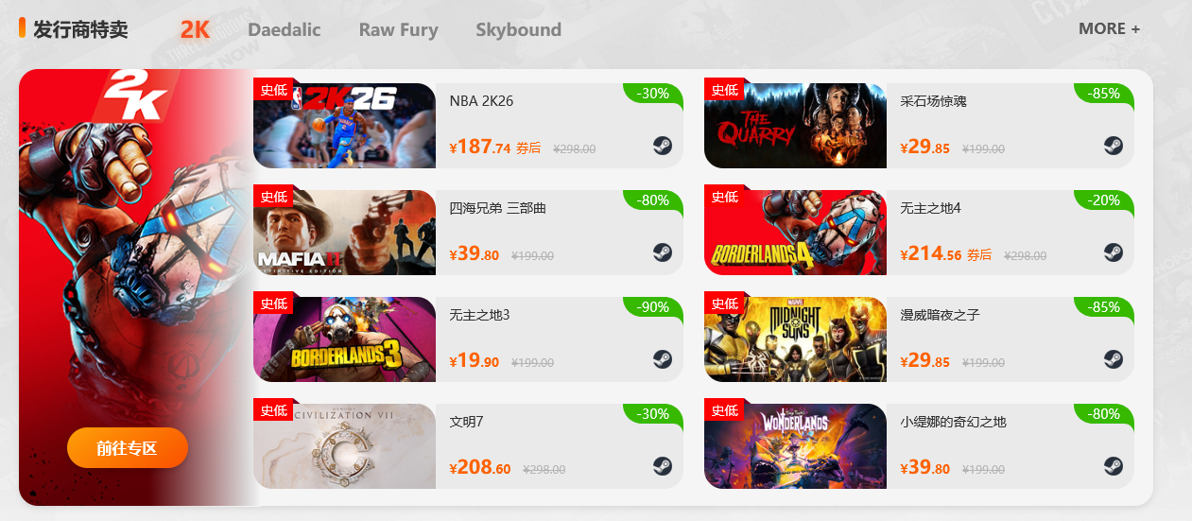Click the Steam icon on NBA 2K26
The height and width of the screenshot is (521, 1192).
coord(662,146)
